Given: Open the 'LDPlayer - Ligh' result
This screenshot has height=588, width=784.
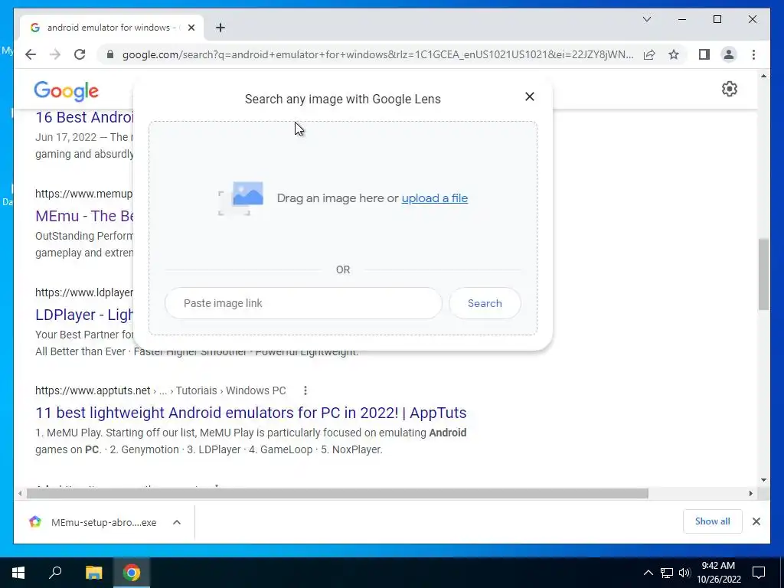Looking at the screenshot, I should tap(84, 315).
